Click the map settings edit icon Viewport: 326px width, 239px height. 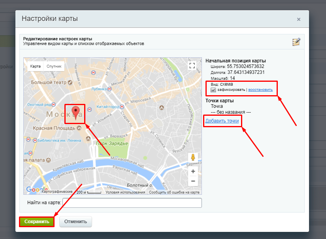pos(296,41)
